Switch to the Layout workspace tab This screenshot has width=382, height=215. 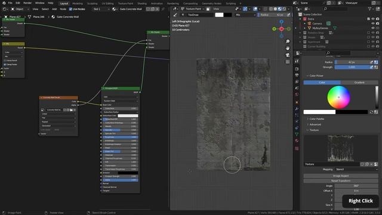coord(64,4)
